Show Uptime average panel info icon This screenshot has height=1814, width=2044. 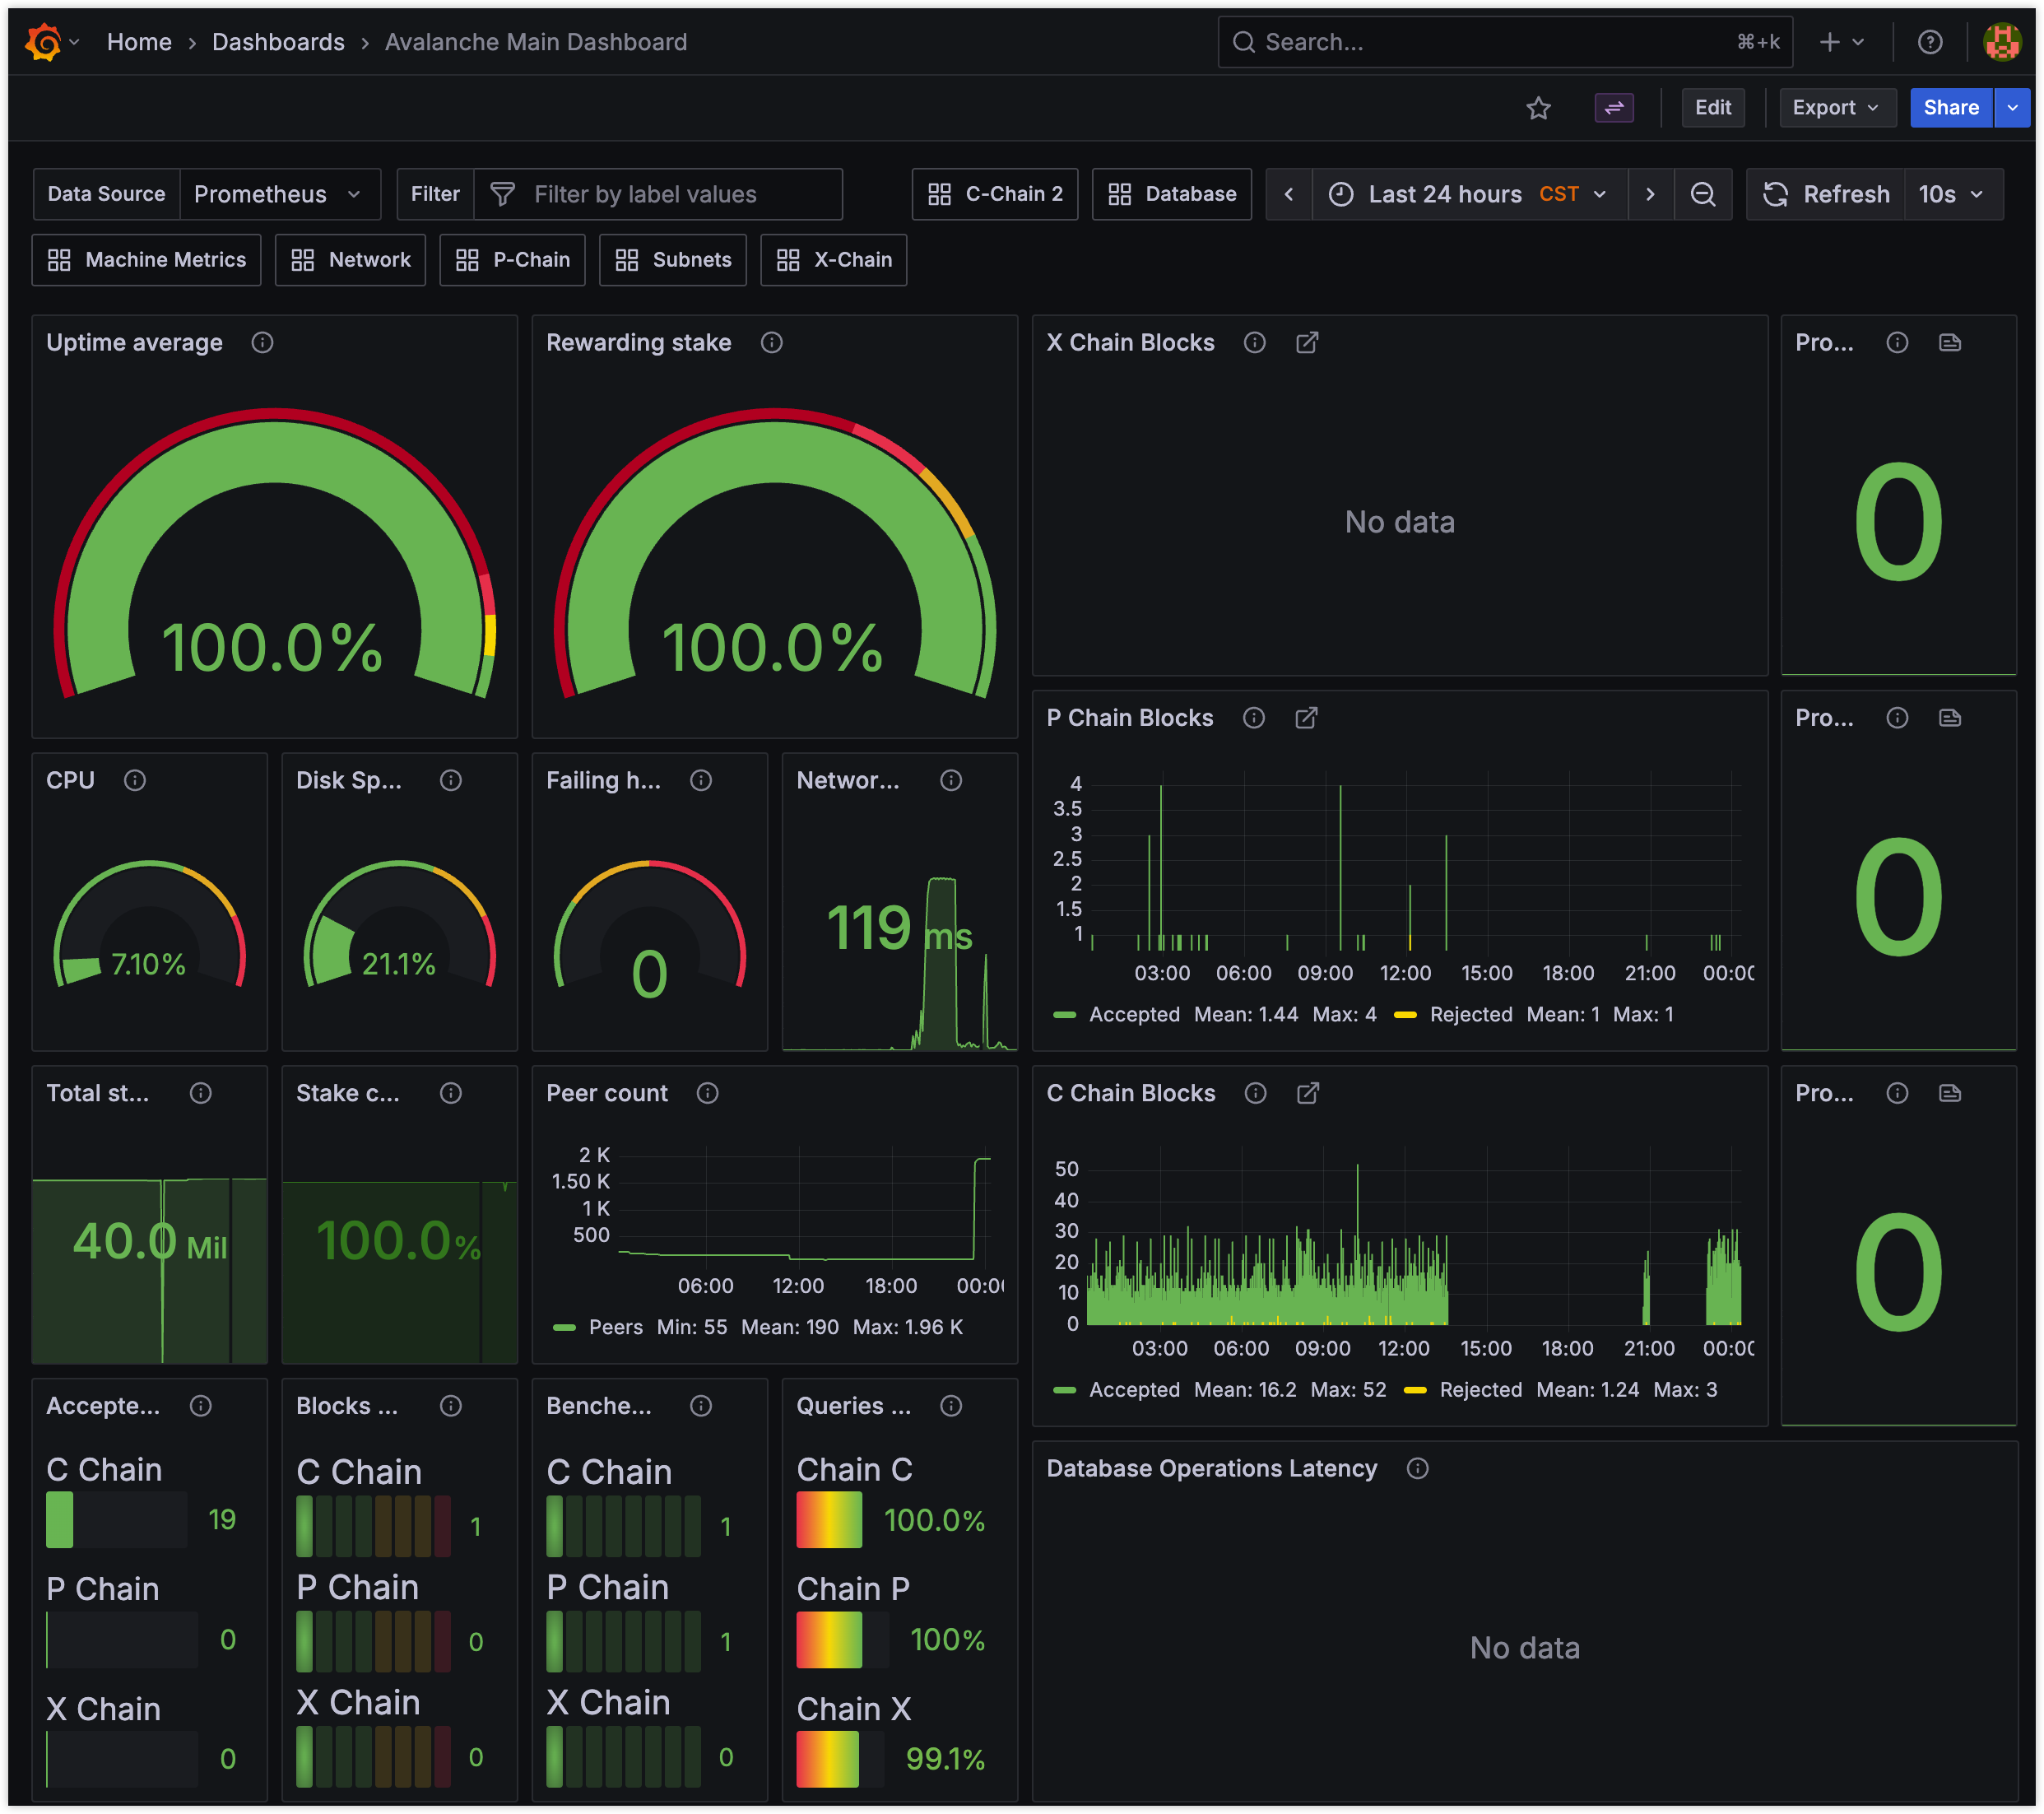click(262, 343)
